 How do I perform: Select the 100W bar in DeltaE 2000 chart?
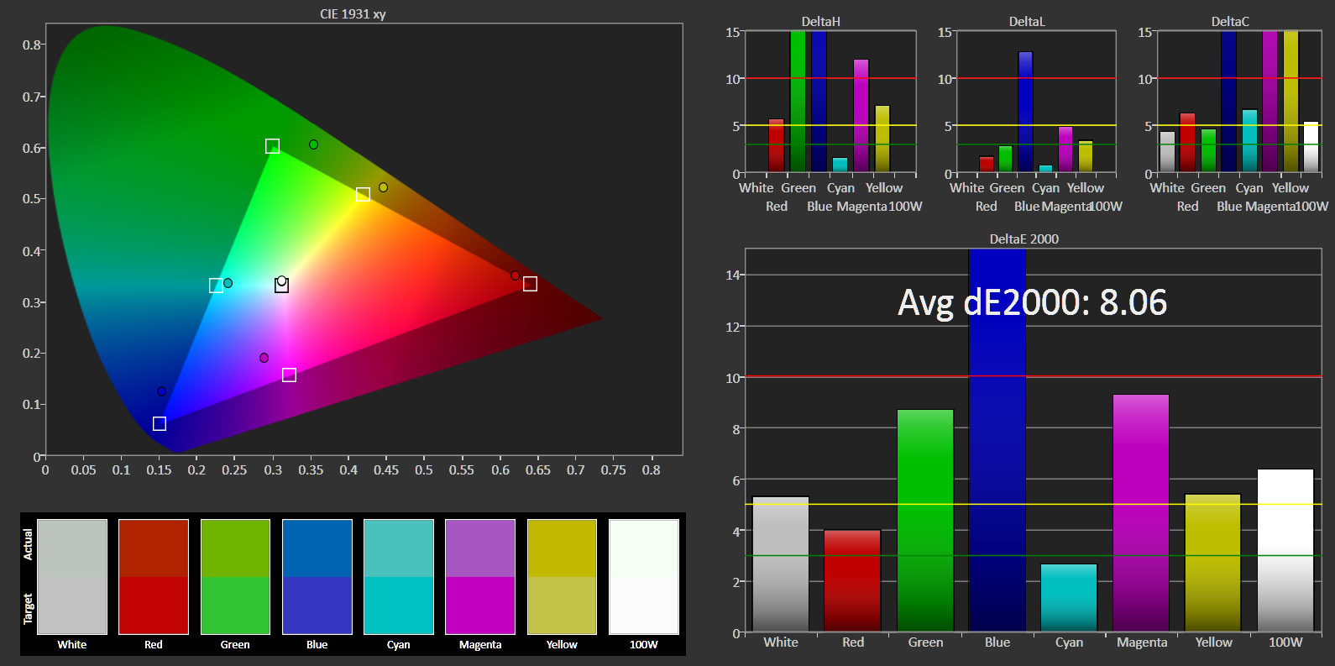[1285, 550]
